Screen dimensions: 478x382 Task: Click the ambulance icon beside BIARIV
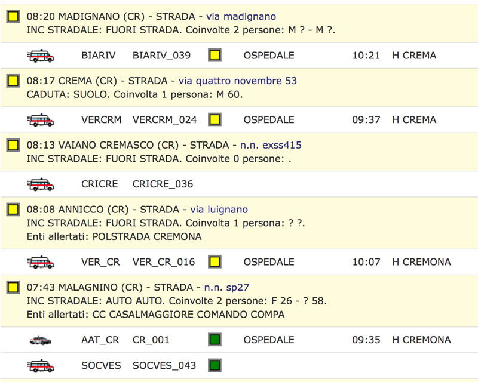tap(41, 56)
